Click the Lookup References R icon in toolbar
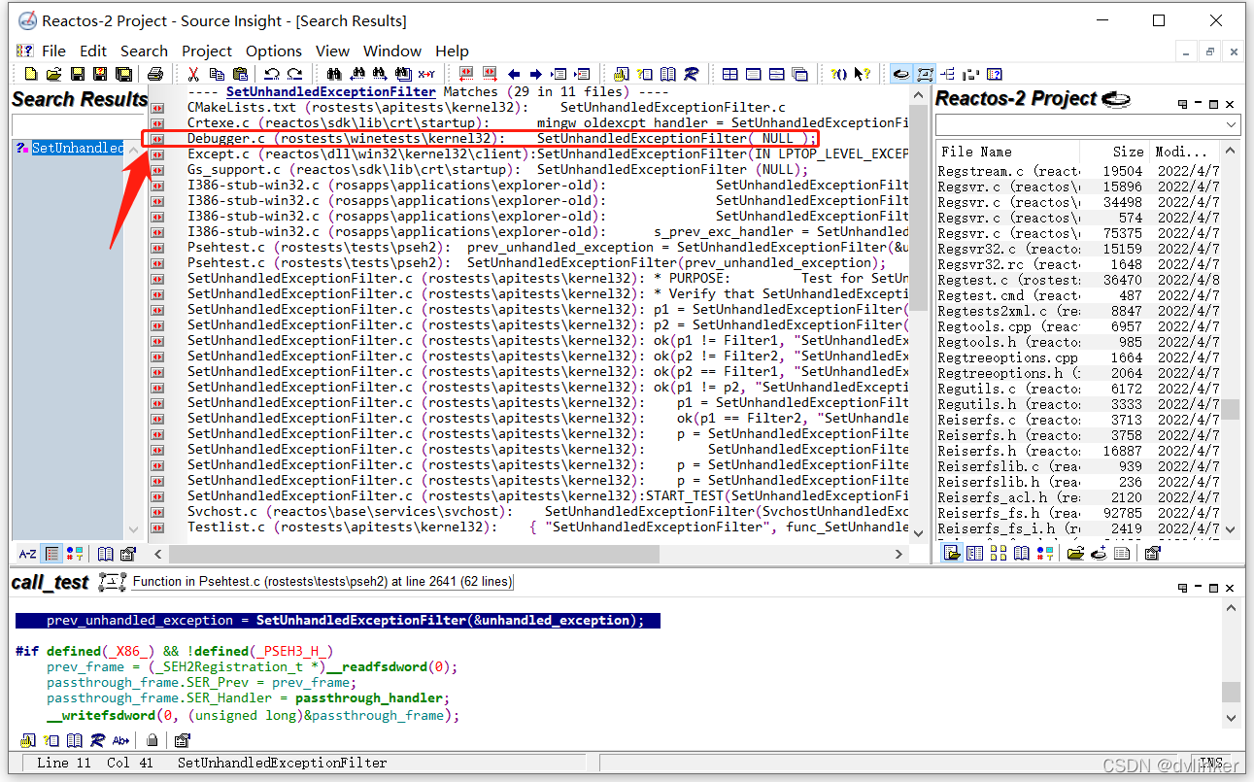This screenshot has width=1254, height=782. click(692, 74)
